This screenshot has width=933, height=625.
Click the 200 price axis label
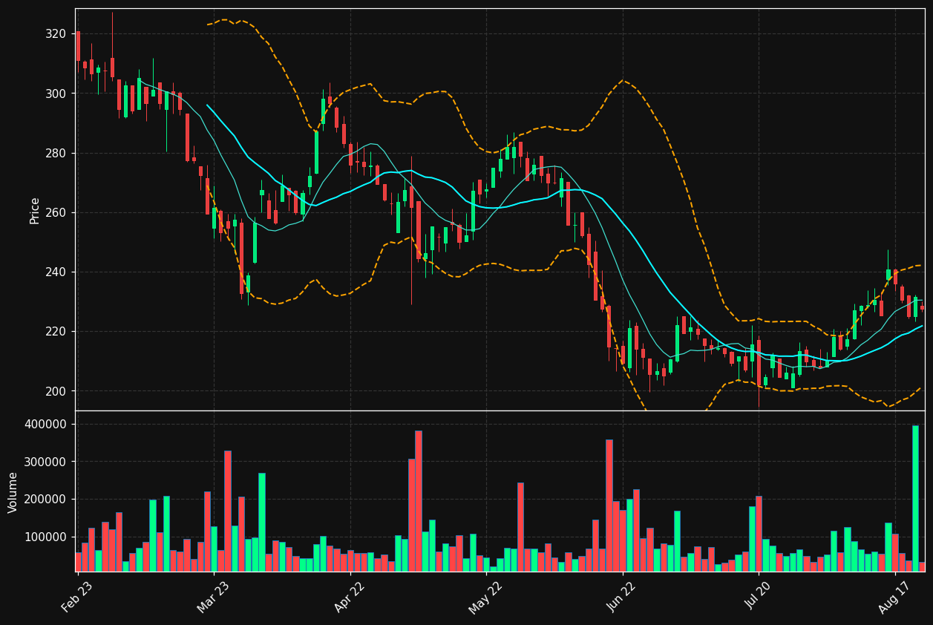(x=56, y=391)
